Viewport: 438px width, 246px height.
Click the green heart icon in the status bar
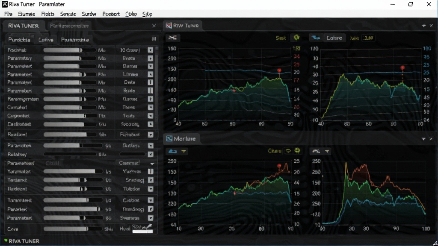tap(6, 240)
